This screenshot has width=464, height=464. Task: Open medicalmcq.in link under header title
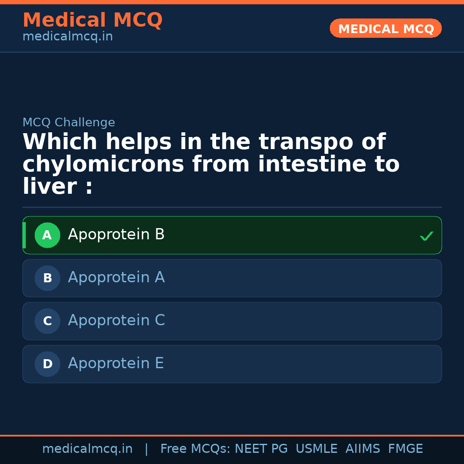pyautogui.click(x=67, y=37)
